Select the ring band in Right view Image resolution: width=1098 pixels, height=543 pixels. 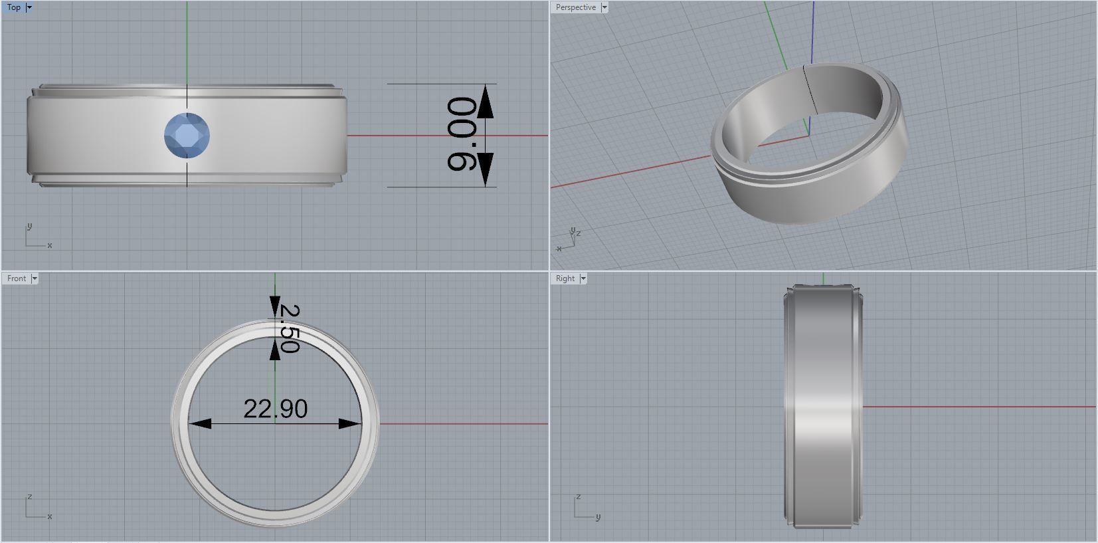click(822, 407)
